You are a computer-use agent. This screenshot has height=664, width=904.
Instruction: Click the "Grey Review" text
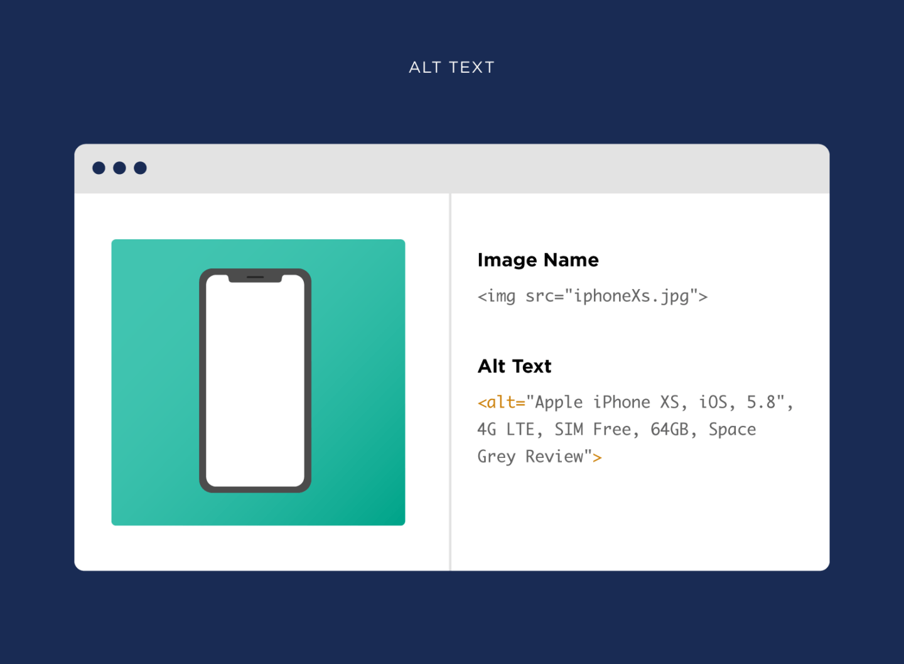tap(534, 457)
